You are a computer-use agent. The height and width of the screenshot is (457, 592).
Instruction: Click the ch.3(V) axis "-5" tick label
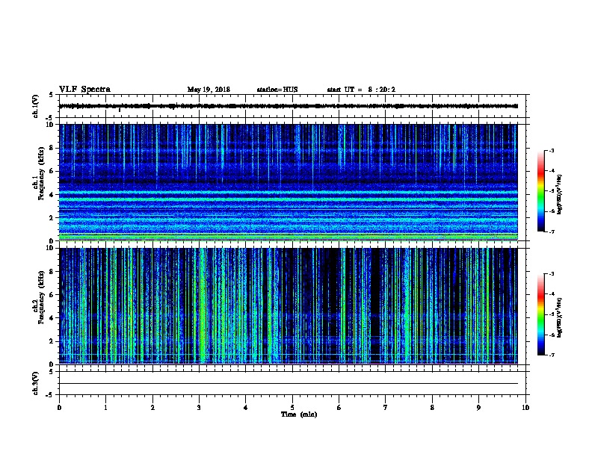tap(50, 395)
